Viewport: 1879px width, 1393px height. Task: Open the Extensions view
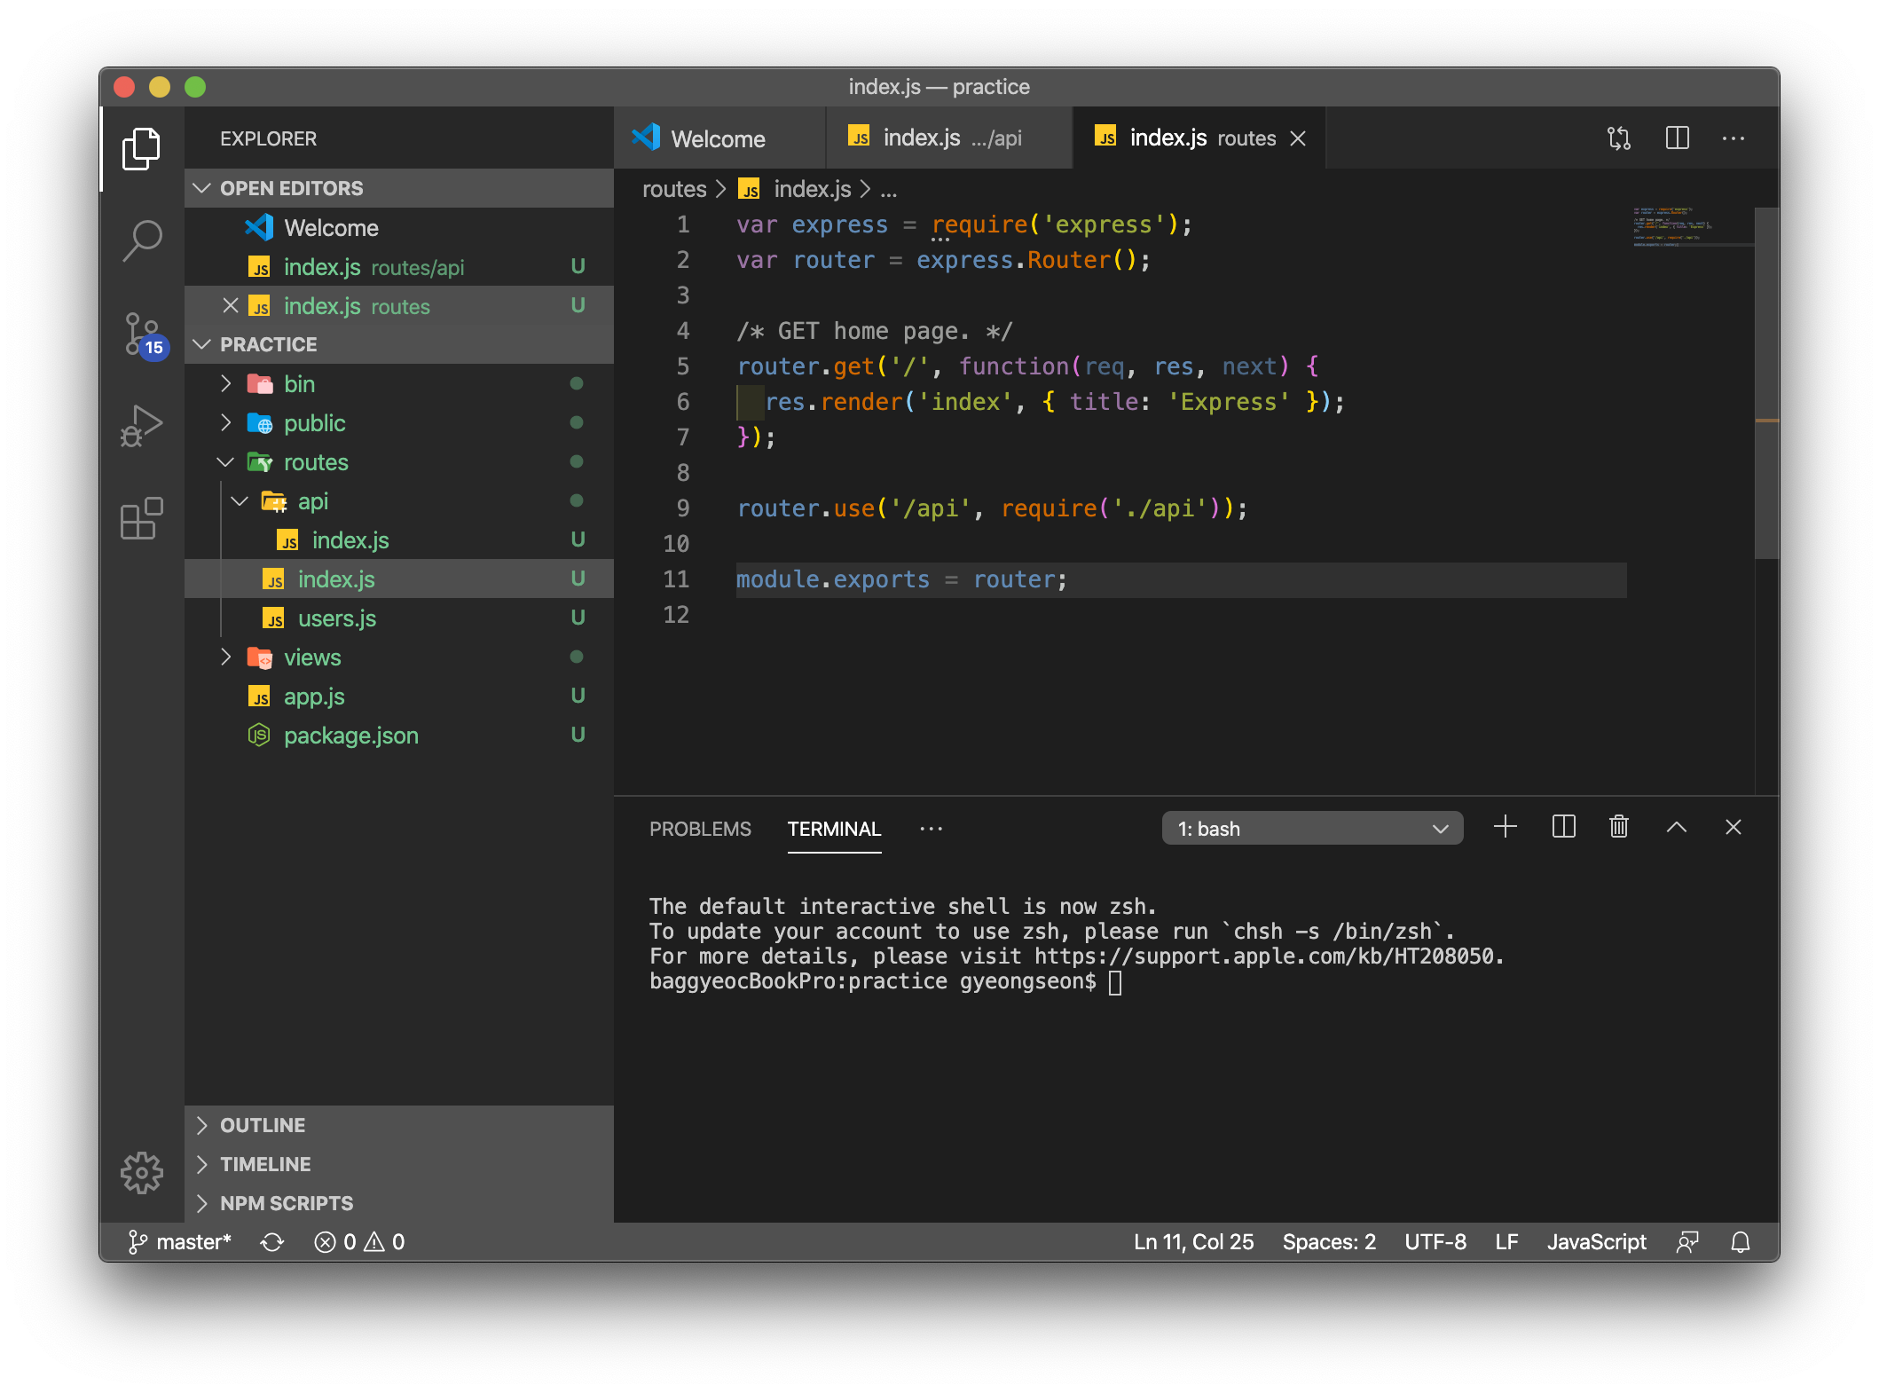[142, 518]
